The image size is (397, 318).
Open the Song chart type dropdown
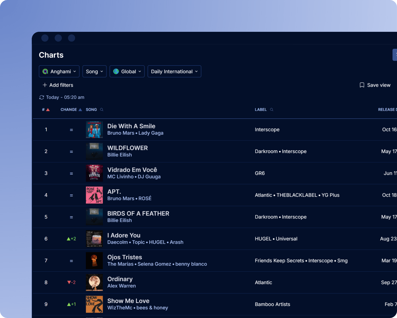click(x=94, y=71)
